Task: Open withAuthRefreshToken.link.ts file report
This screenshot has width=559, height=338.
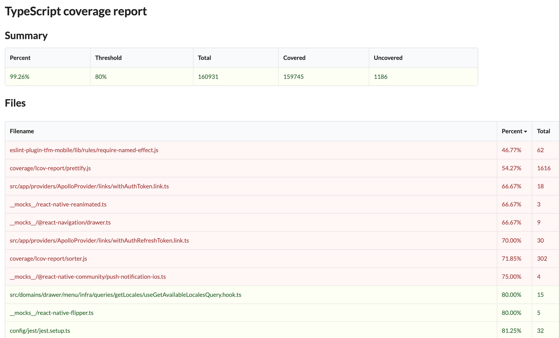Action: [99, 241]
